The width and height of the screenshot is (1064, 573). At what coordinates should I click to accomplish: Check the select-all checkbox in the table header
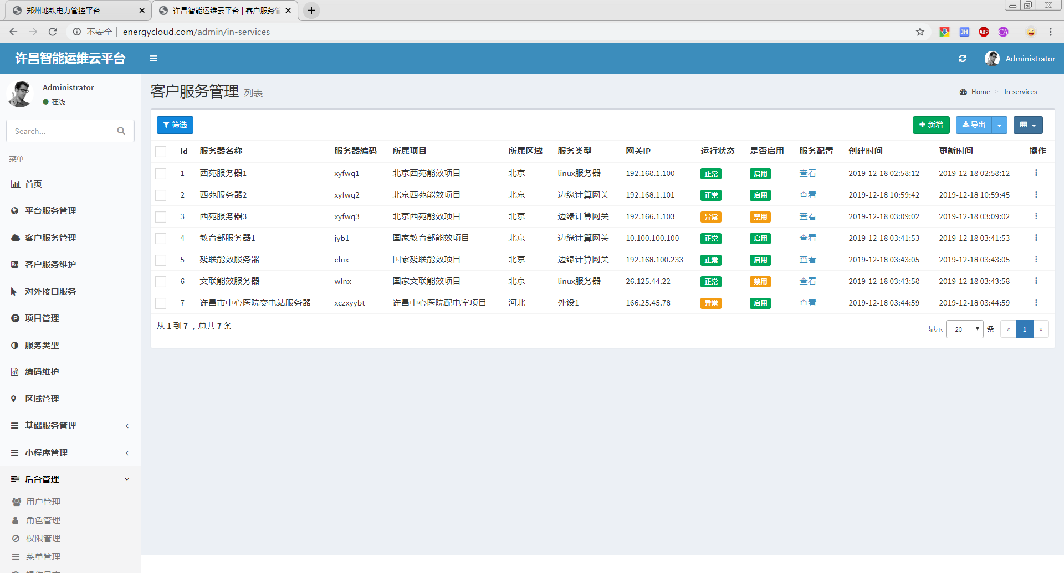[161, 152]
